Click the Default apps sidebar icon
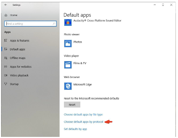 [x=6, y=49]
